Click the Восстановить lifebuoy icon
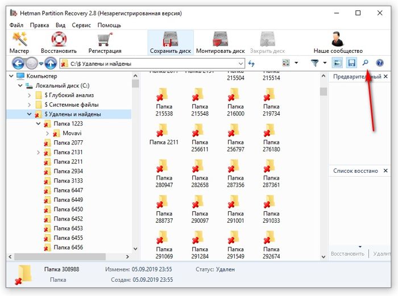Viewport: 398px width, 296px height. click(59, 40)
